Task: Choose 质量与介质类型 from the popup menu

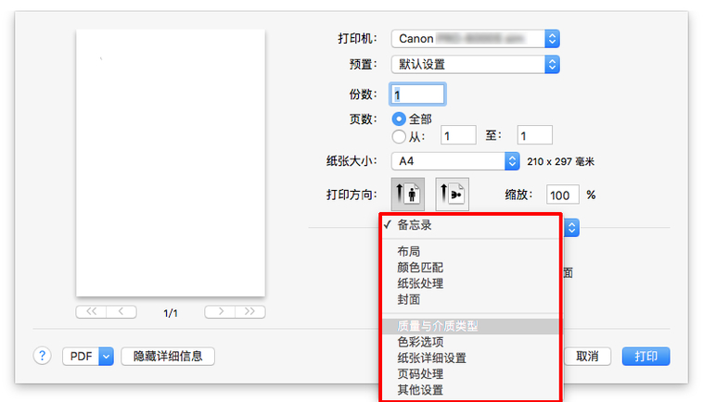Action: click(437, 326)
